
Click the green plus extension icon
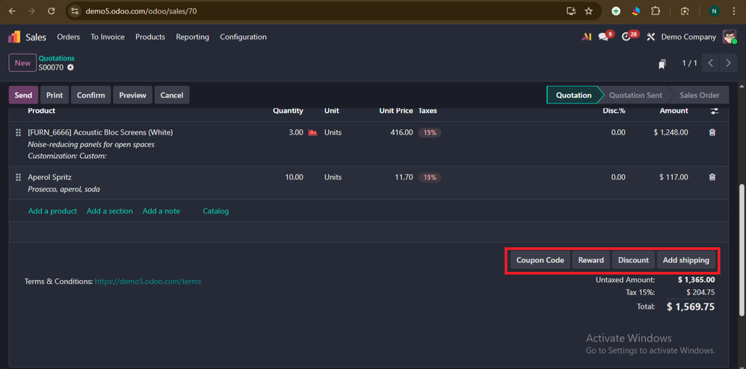[x=616, y=11]
